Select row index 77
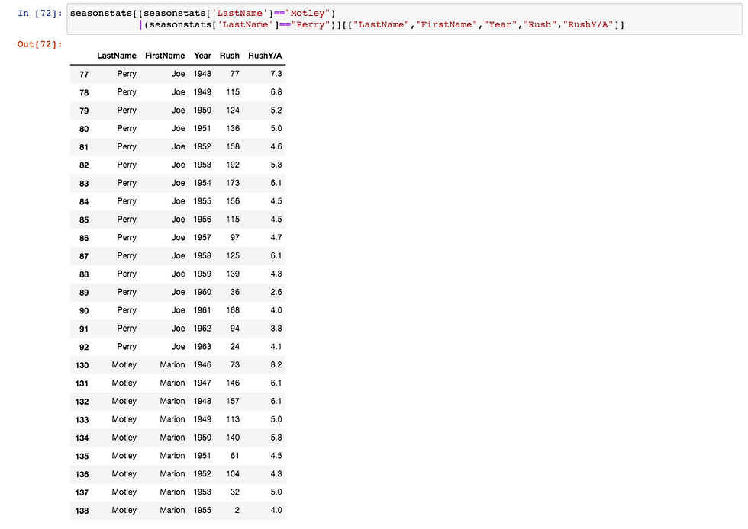 84,75
